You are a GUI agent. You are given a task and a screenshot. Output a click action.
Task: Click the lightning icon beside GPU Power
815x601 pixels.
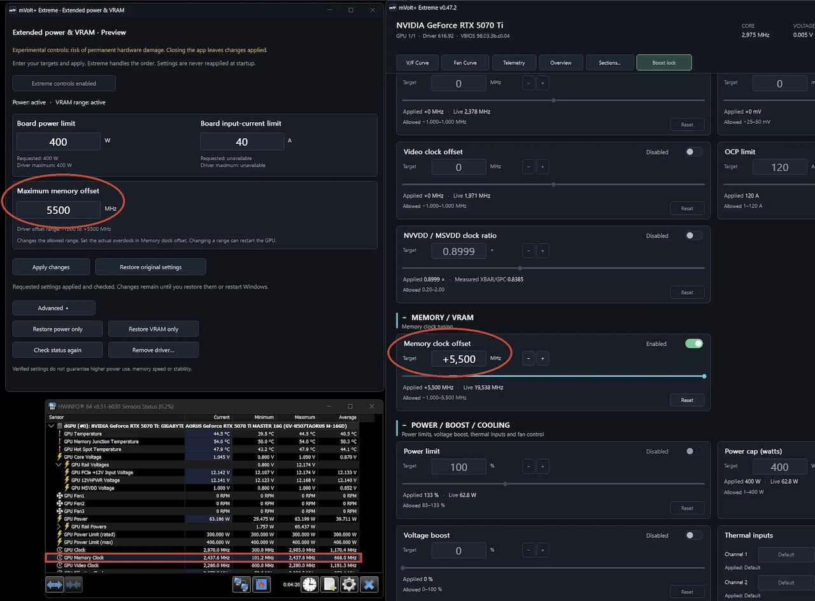[60, 519]
